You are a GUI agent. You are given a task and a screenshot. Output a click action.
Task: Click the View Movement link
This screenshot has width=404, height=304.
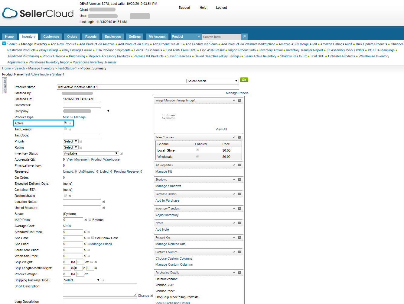78,160
